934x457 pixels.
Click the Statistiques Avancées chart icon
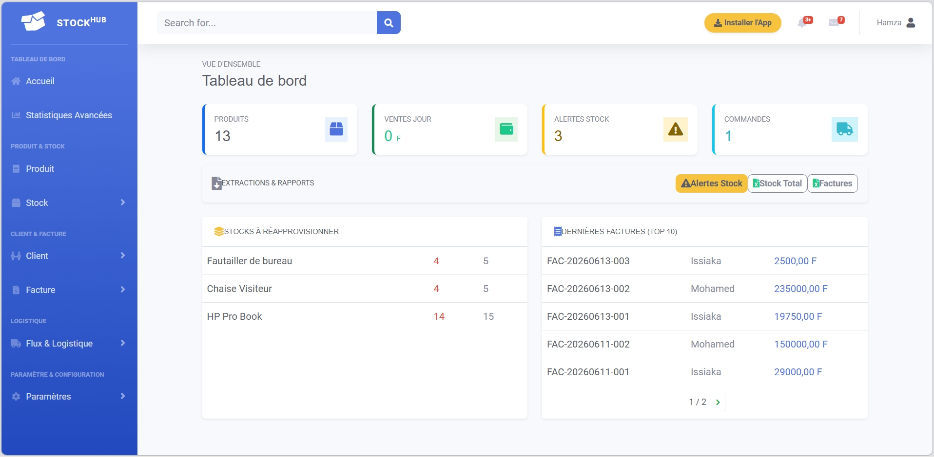[x=16, y=115]
